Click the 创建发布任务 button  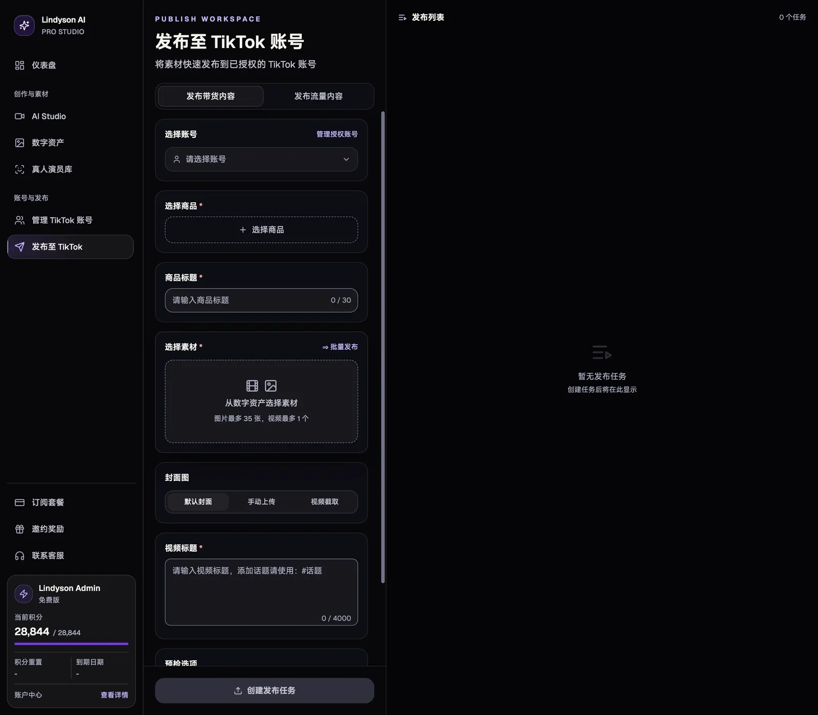pos(264,690)
